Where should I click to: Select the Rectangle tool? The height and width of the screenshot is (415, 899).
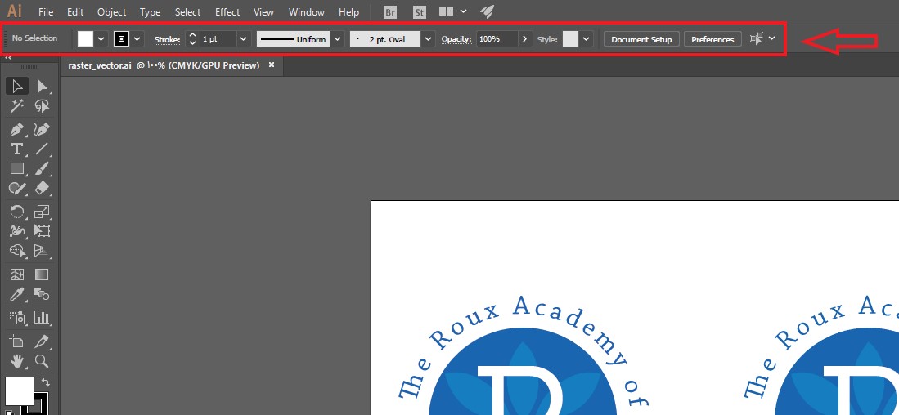pyautogui.click(x=17, y=168)
